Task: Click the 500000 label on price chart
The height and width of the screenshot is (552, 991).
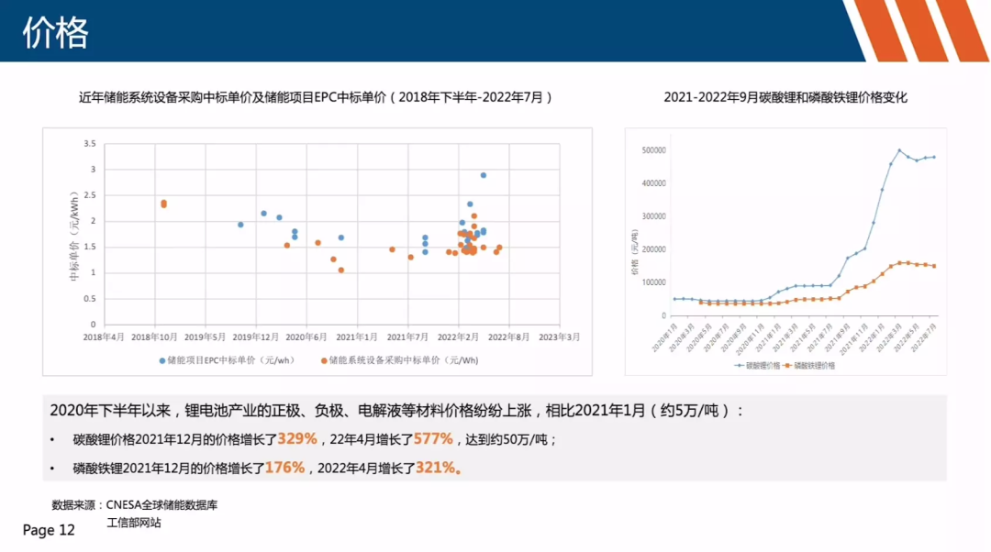Action: 653,150
